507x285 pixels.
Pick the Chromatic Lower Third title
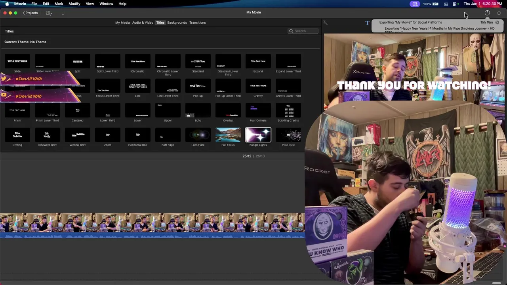point(168,61)
